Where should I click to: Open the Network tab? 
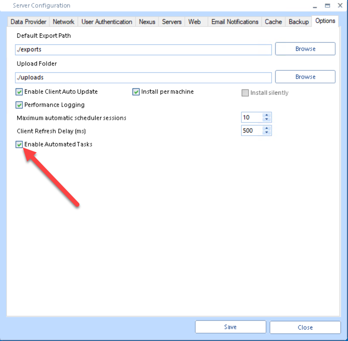64,22
